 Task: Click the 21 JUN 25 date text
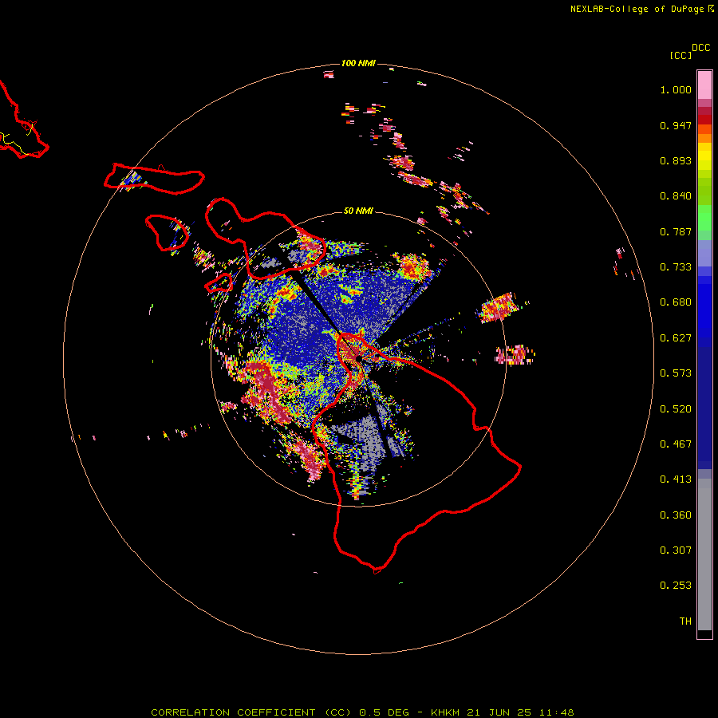(x=499, y=712)
